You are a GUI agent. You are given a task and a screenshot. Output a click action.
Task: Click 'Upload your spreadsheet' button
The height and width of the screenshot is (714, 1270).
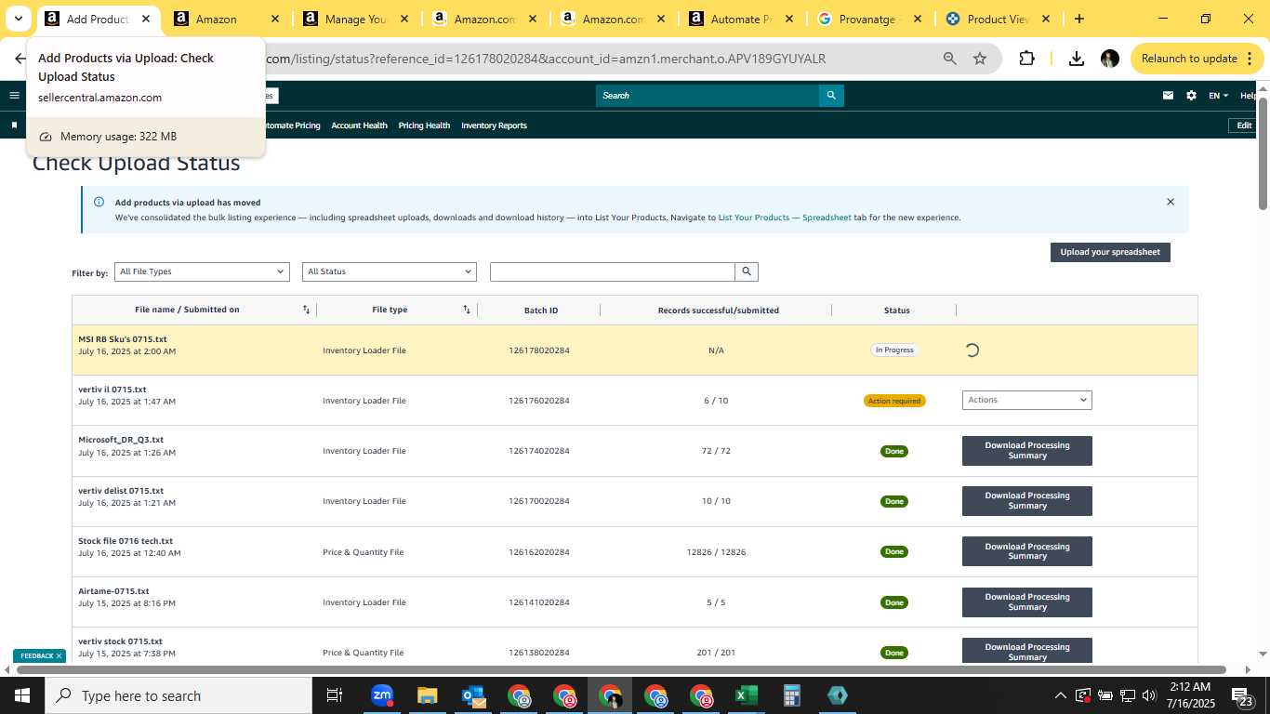(x=1110, y=252)
